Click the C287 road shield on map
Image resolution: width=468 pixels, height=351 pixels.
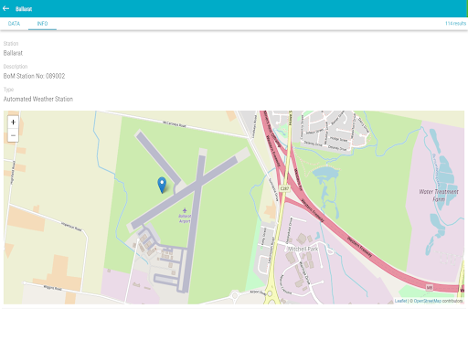coord(284,188)
